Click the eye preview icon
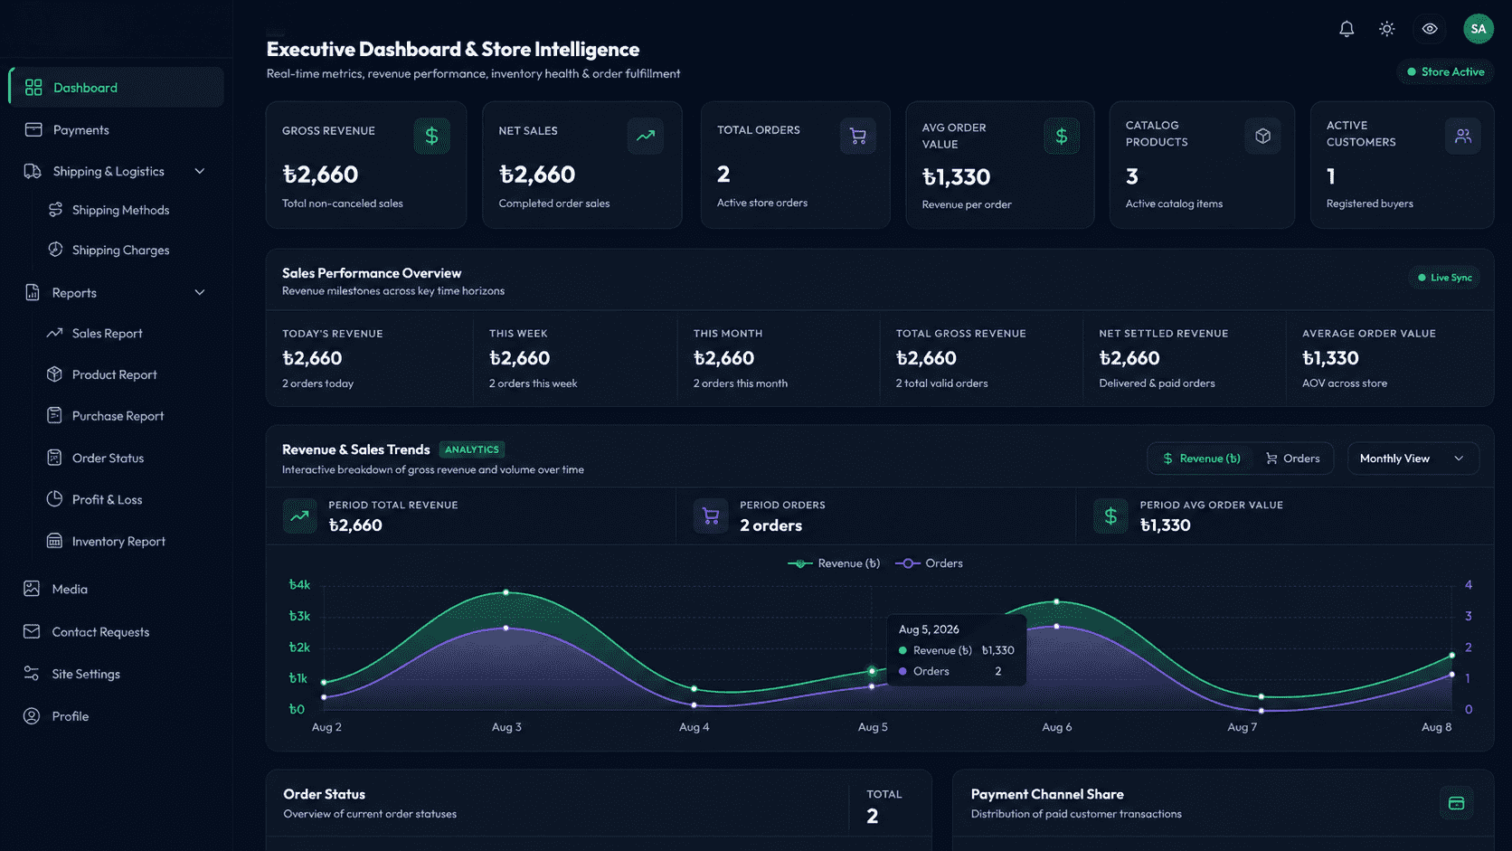Image resolution: width=1512 pixels, height=851 pixels. tap(1430, 29)
